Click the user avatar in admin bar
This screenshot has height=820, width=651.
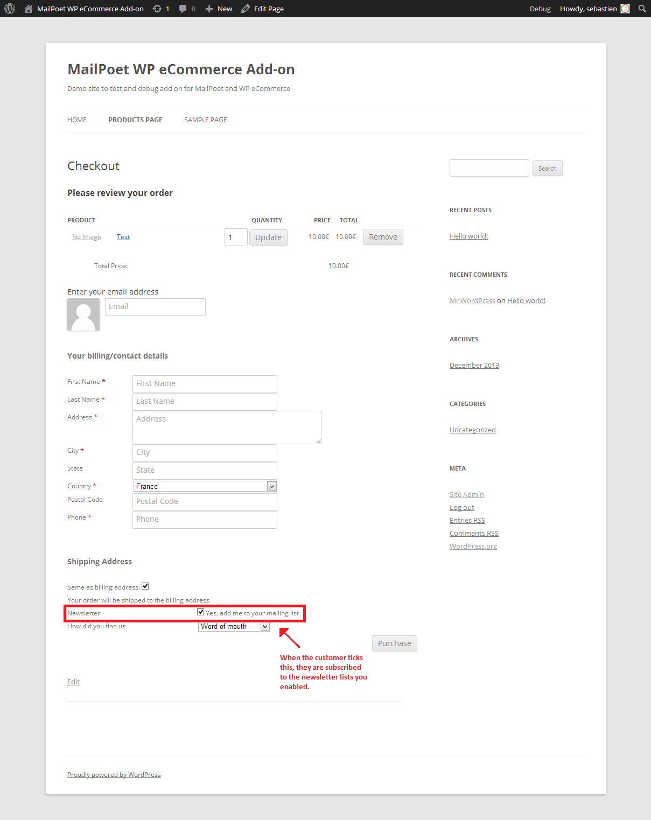625,9
